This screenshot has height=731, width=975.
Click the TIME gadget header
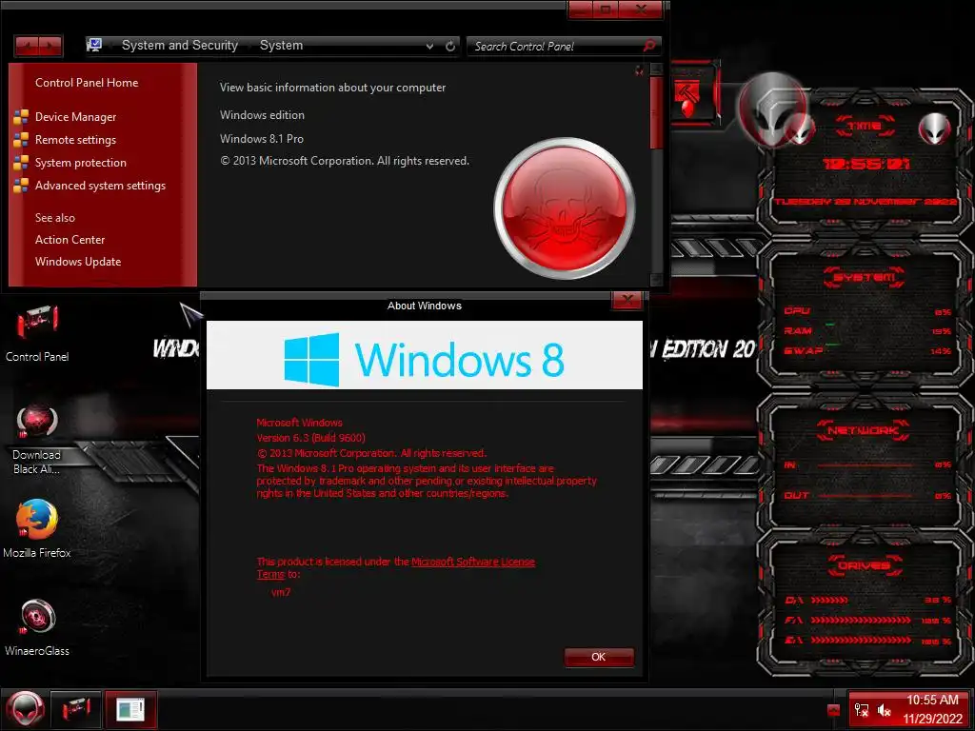(865, 126)
